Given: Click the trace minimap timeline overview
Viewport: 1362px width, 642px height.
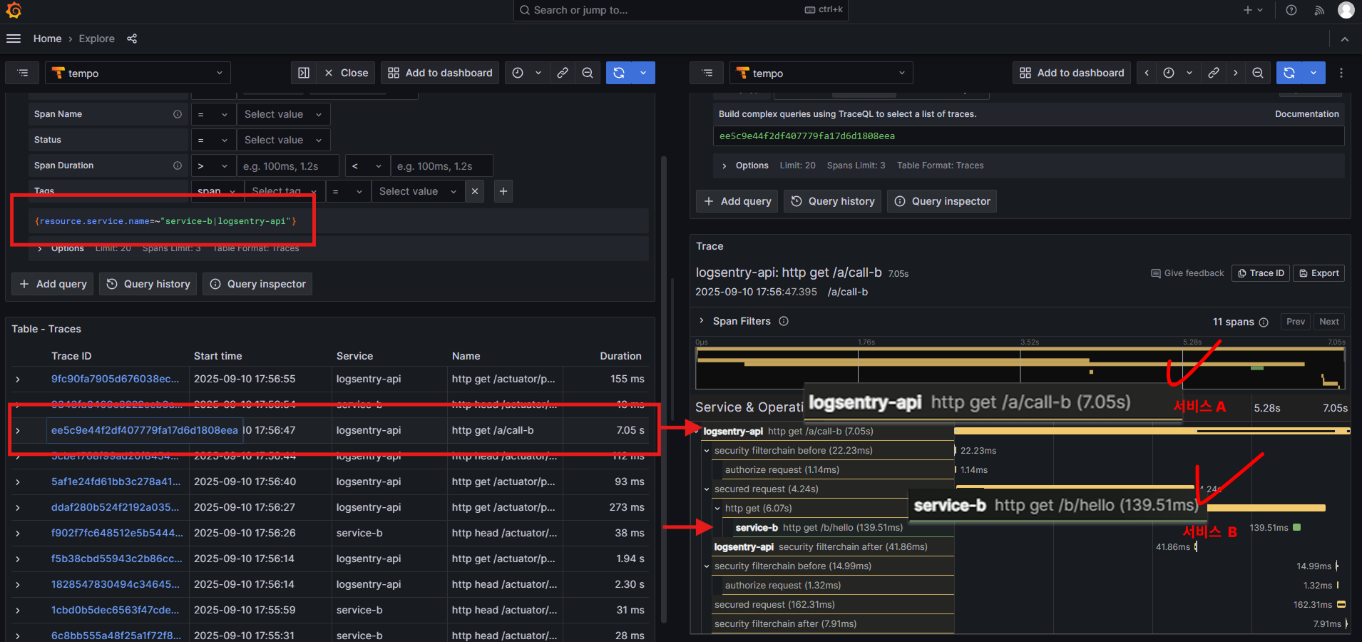Looking at the screenshot, I should [1020, 367].
